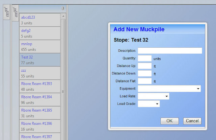
Task: Click the '96 units' text under Rbore Ream #1394
Action: point(28,102)
